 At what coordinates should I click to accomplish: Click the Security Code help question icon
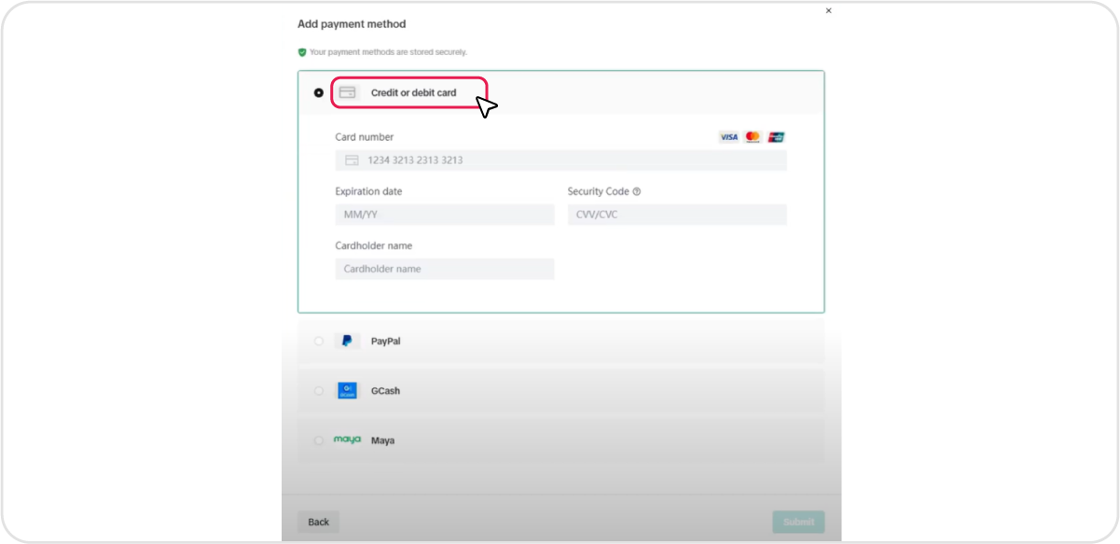pyautogui.click(x=637, y=192)
